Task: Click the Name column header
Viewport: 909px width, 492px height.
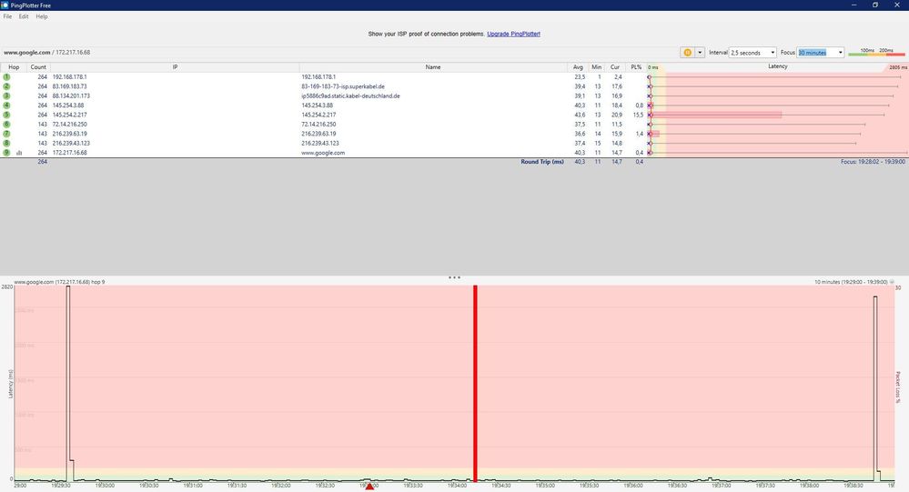Action: [433, 67]
